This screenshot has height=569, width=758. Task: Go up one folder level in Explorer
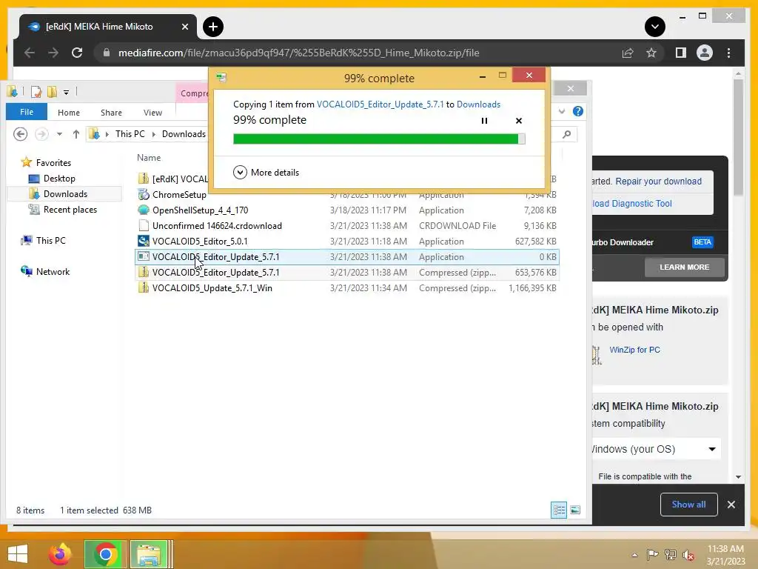coord(76,134)
